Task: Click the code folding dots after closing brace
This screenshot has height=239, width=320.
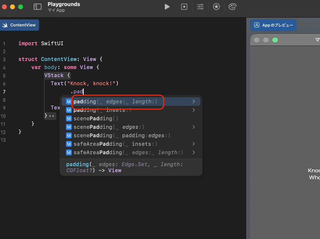Action: [x=52, y=116]
